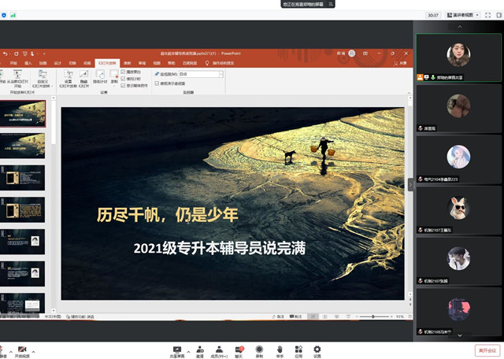Viewport: 504px width, 359px height.
Task: Click the screen-viewing notice icon at the top
Action: (x=331, y=4)
